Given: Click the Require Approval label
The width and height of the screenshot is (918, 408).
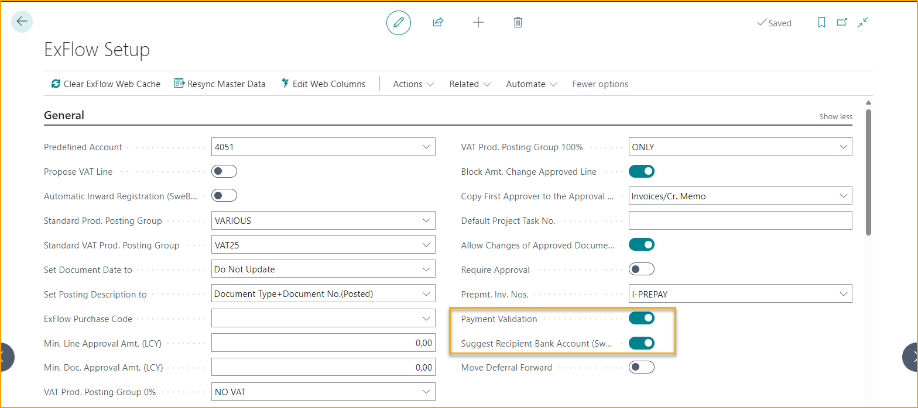Looking at the screenshot, I should coord(495,269).
